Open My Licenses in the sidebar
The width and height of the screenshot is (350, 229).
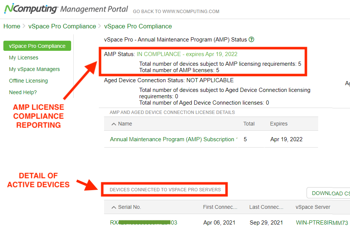coord(24,58)
